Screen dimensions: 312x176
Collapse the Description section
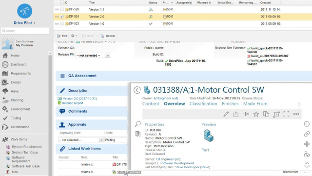[78, 91]
